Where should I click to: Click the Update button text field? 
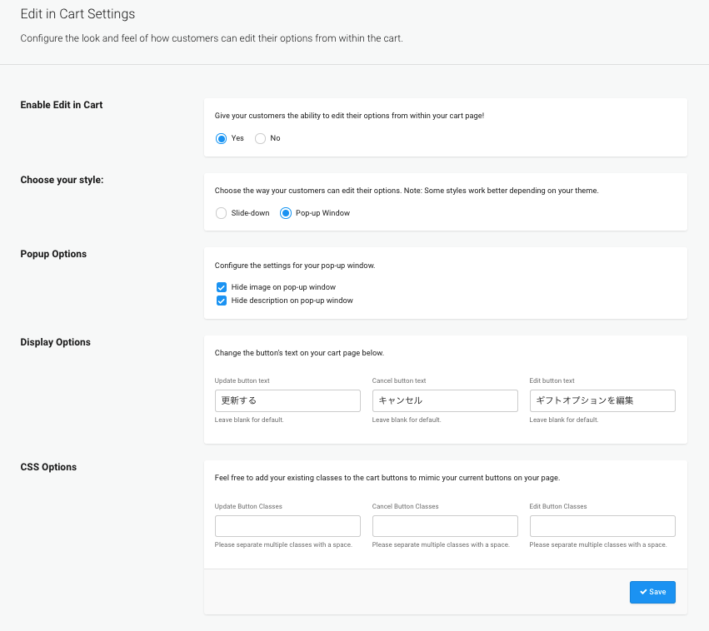(287, 400)
